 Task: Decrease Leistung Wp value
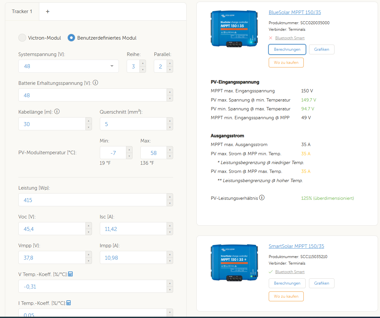click(170, 203)
